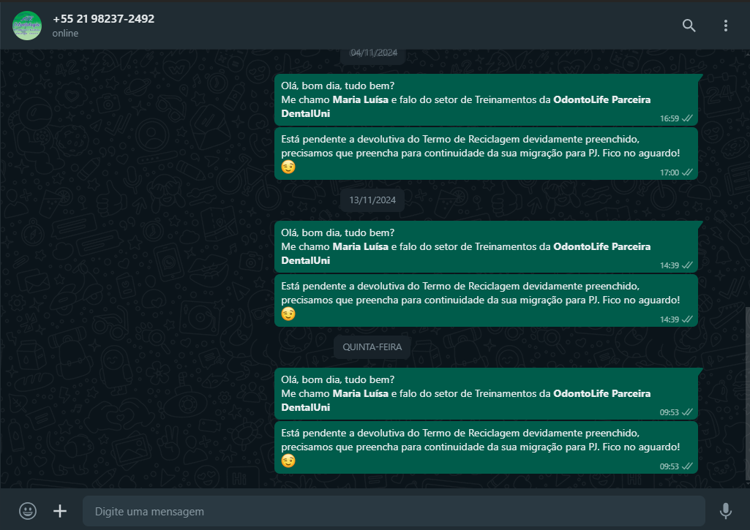Select the first 09:53 greeting message
This screenshot has height=530, width=750.
[x=486, y=394]
